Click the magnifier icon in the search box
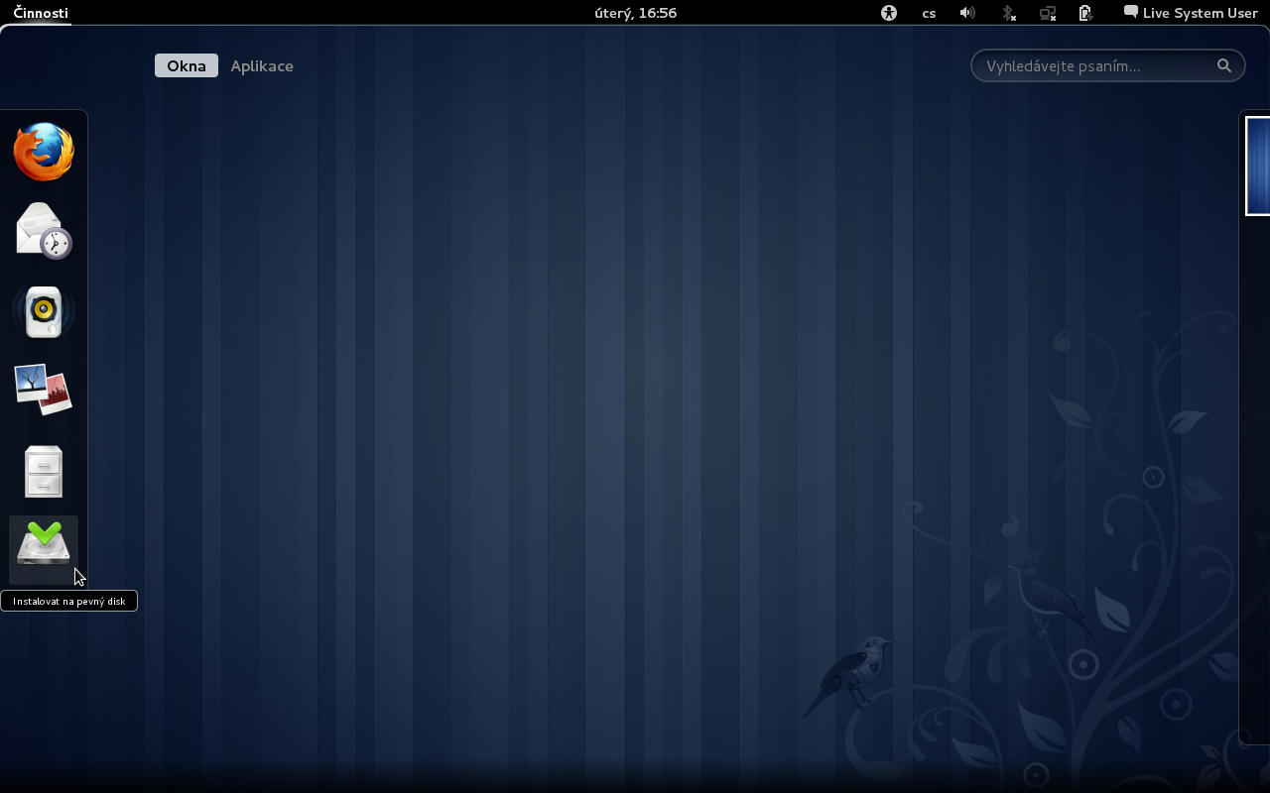The image size is (1270, 793). point(1224,65)
